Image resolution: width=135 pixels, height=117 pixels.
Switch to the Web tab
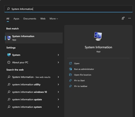pos(43,19)
